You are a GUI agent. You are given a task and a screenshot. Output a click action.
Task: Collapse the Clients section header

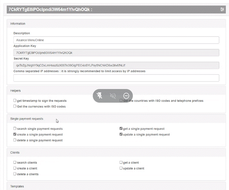116,153
